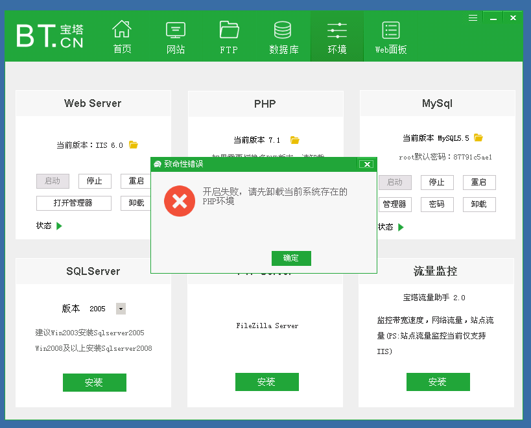Click the BT.CN 宝塔 logo

click(x=50, y=36)
